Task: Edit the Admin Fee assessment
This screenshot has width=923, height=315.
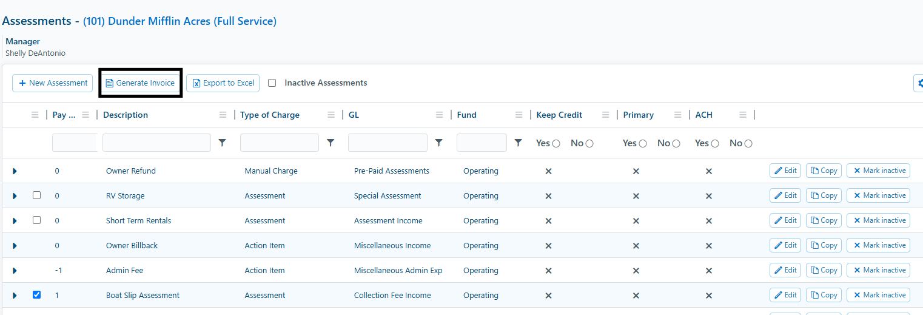Action: pyautogui.click(x=785, y=270)
